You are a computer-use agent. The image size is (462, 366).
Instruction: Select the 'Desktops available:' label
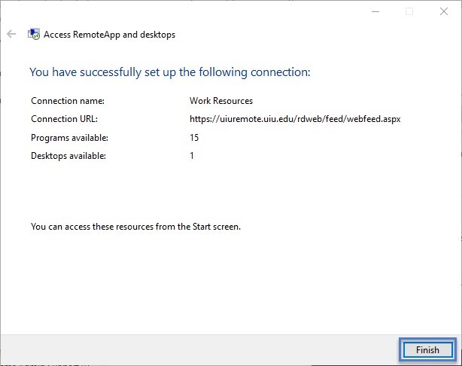coord(68,156)
